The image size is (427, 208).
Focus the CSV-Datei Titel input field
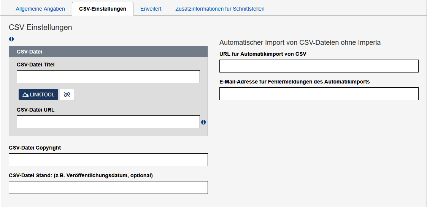[108, 77]
